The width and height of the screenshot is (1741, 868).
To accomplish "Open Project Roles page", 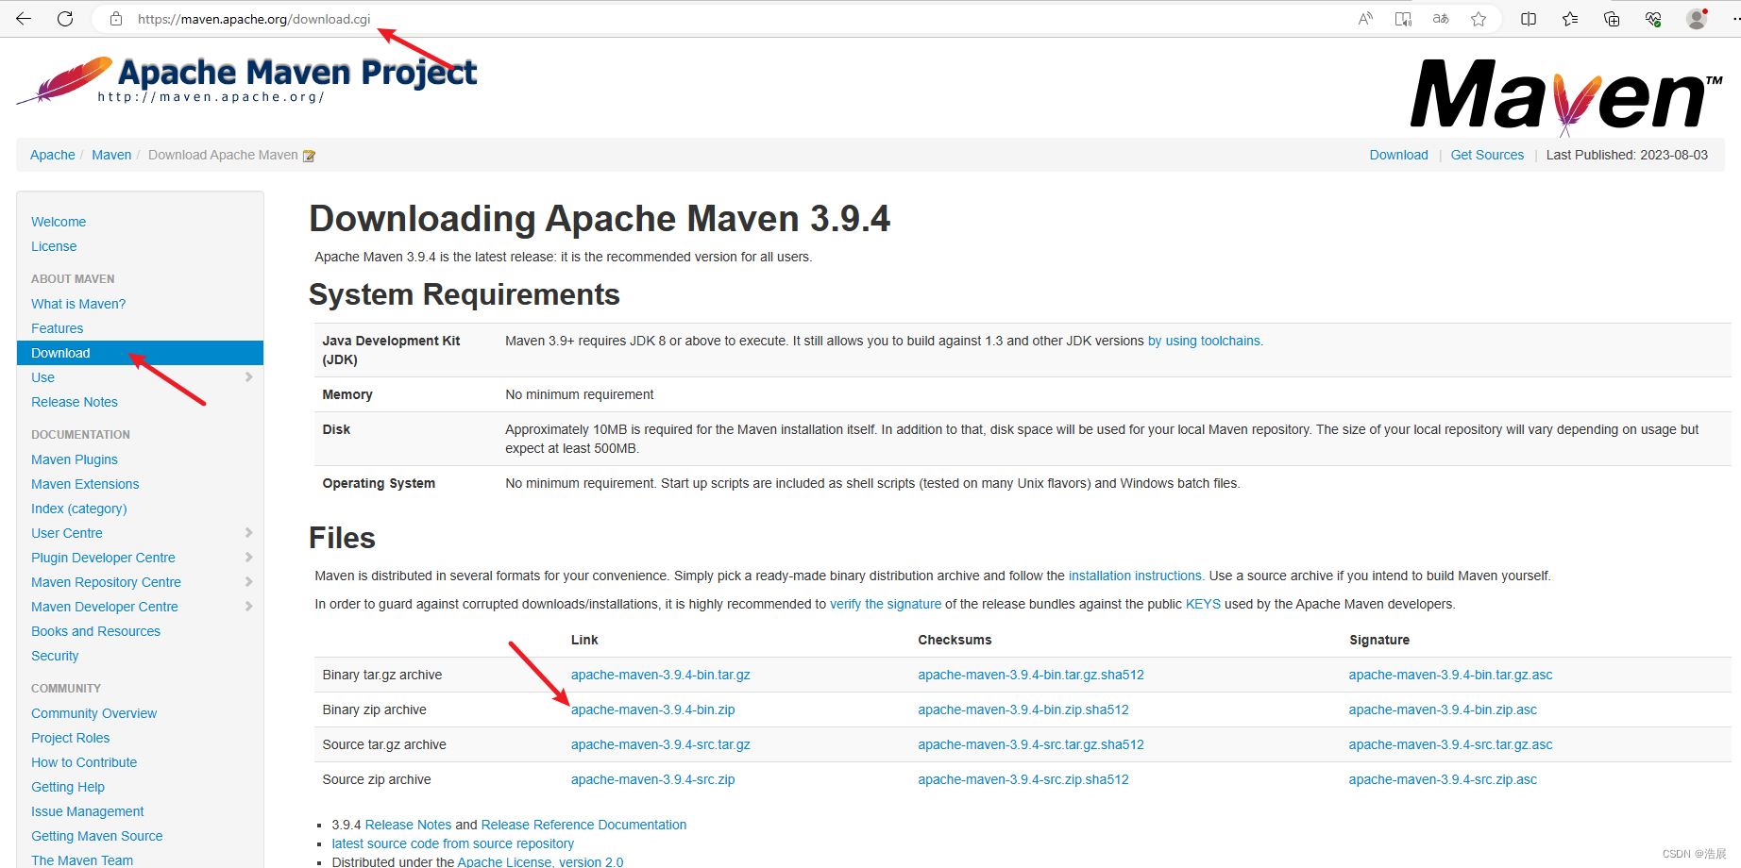I will (70, 738).
